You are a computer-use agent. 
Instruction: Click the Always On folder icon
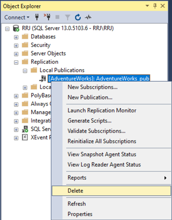(25, 104)
